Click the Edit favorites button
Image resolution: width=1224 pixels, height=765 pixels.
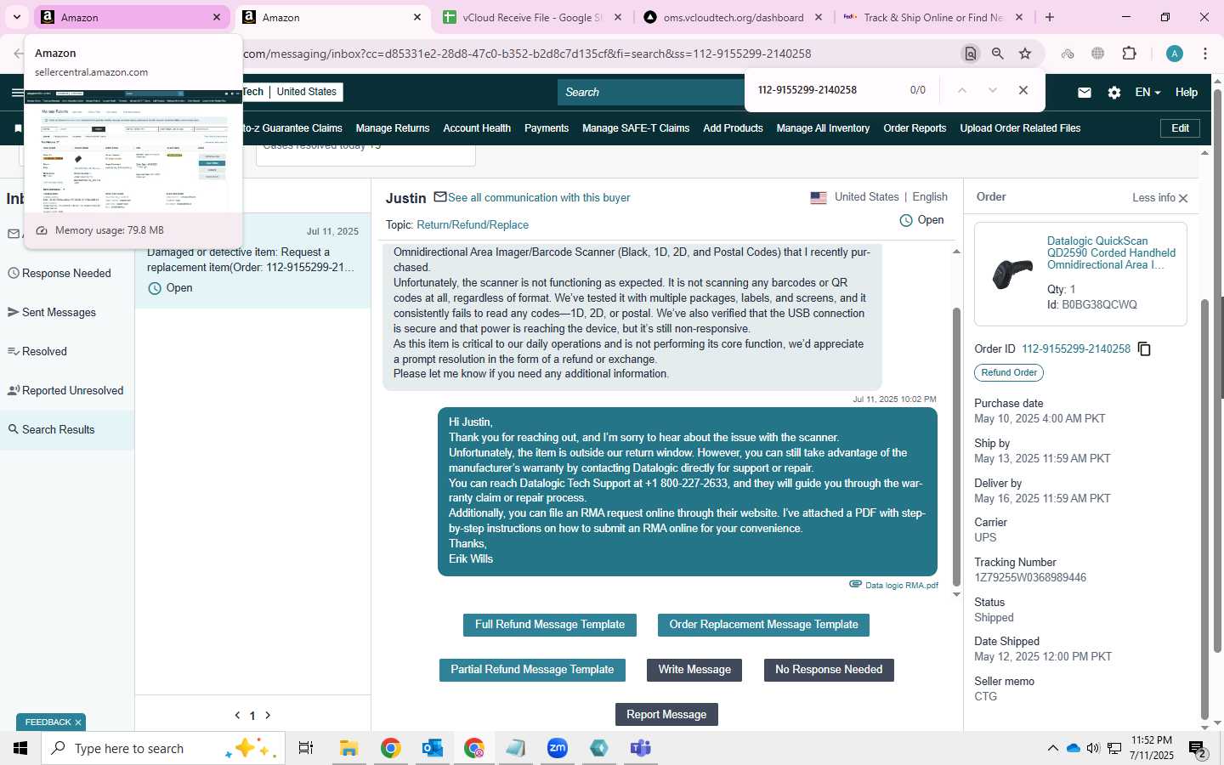pyautogui.click(x=1180, y=128)
